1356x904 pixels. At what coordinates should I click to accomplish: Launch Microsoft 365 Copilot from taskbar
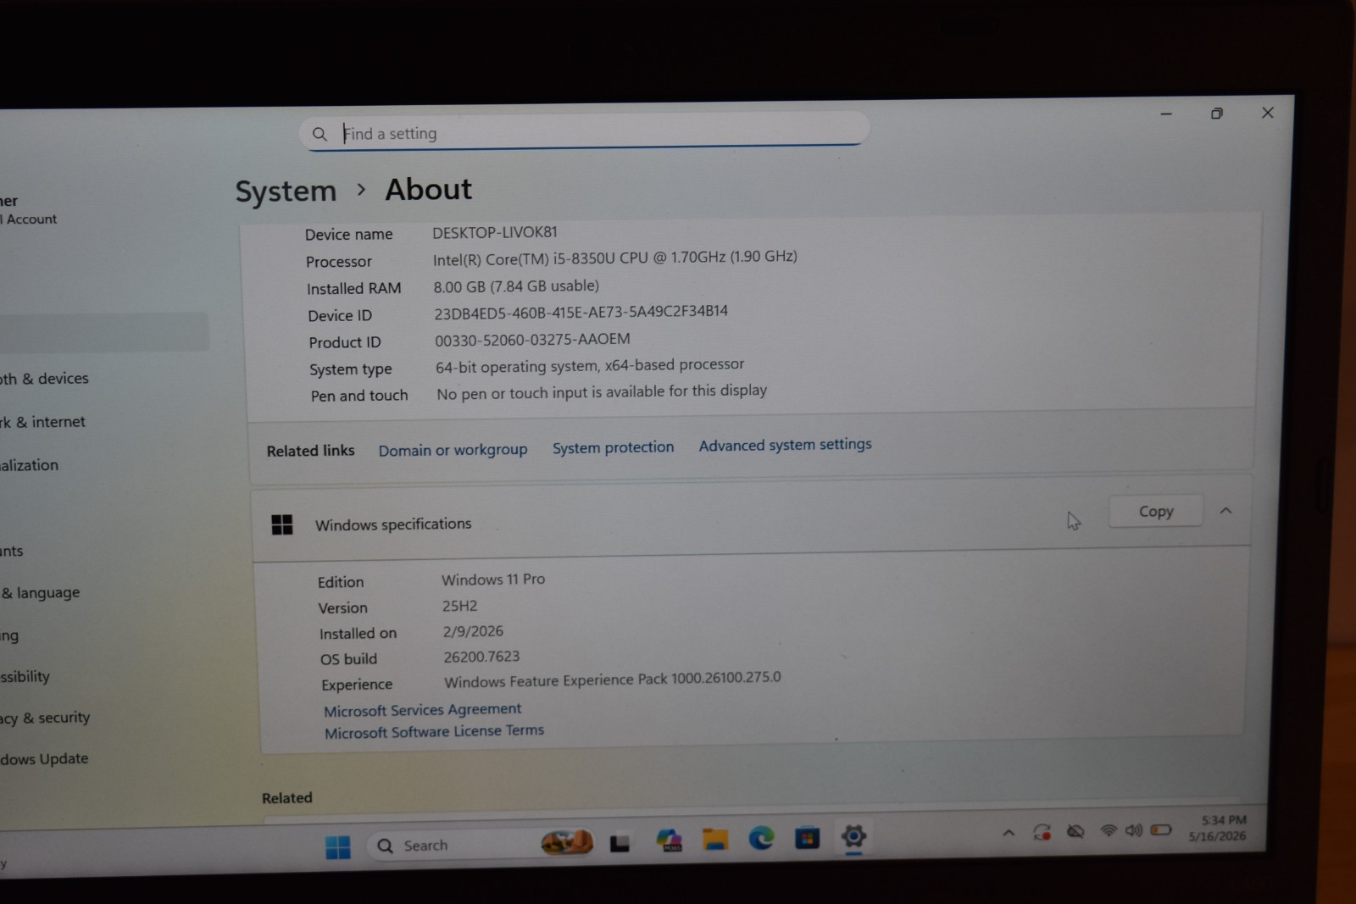[x=670, y=840]
